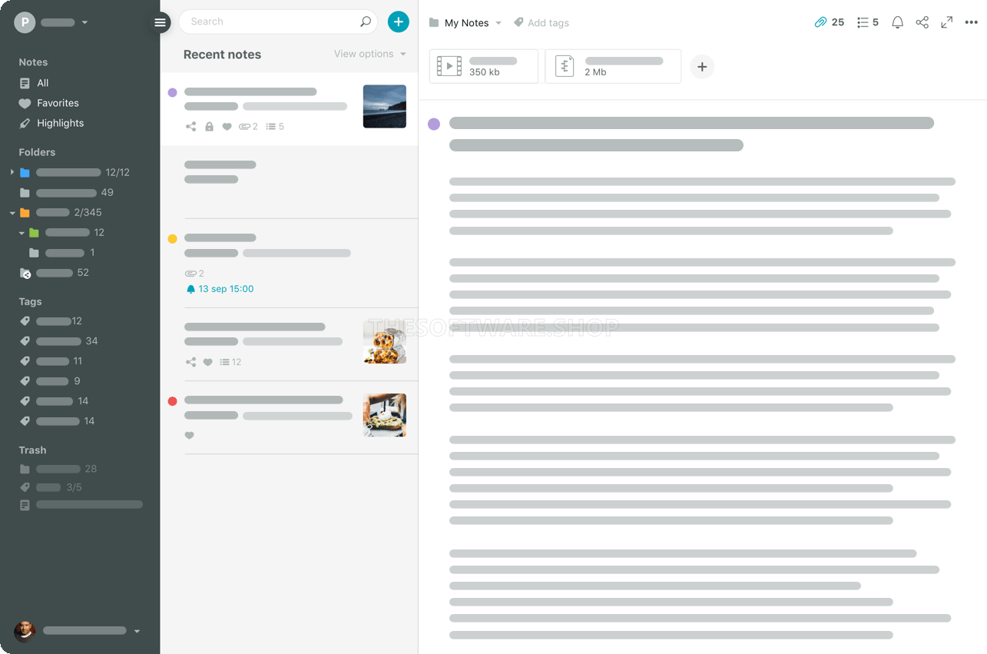
Task: Click the share icon in note toolbar
Action: tap(922, 22)
